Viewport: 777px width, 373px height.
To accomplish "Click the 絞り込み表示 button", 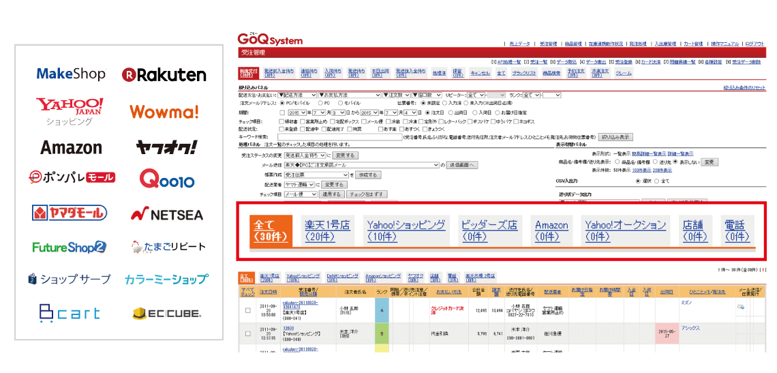I will coord(615,137).
